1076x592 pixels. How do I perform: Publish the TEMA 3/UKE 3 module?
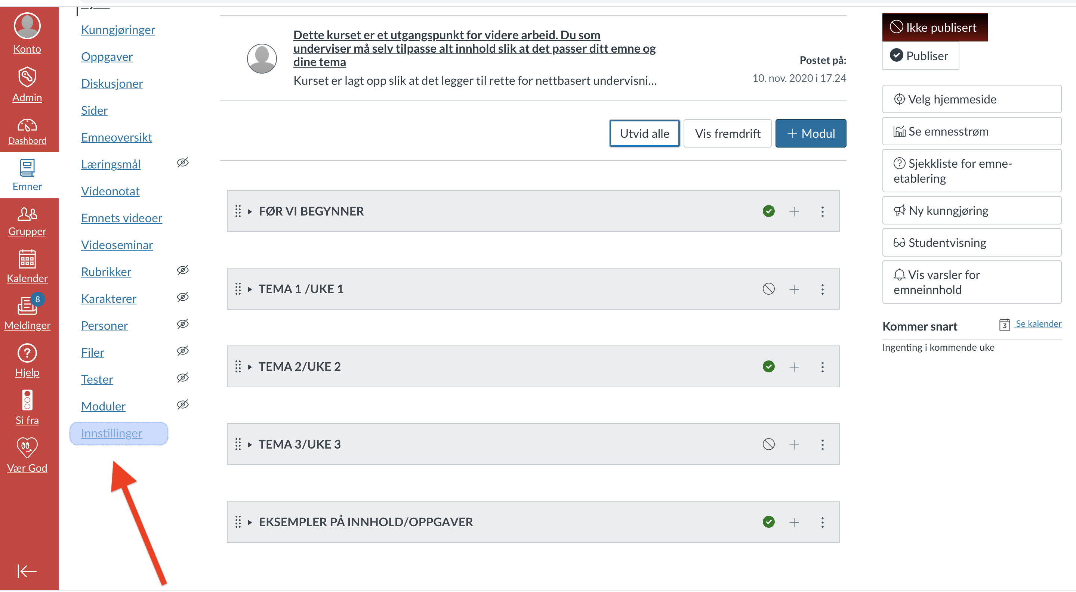tap(768, 444)
